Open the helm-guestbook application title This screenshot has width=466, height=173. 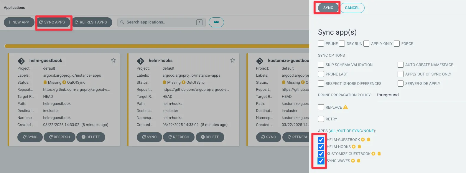point(46,61)
